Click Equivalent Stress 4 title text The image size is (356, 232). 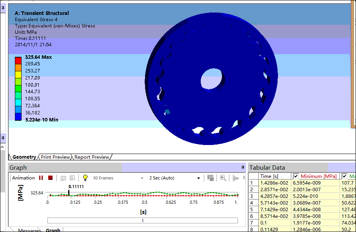36,20
